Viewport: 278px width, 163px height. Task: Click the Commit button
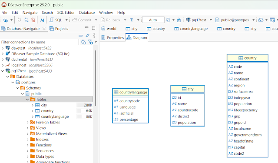coord(82,20)
